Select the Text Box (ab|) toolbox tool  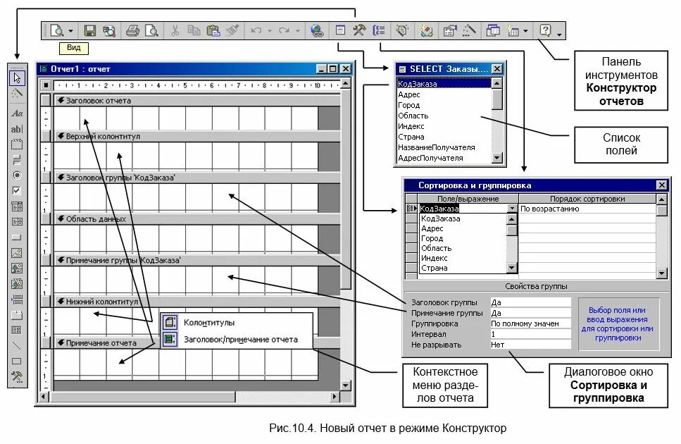tap(17, 129)
